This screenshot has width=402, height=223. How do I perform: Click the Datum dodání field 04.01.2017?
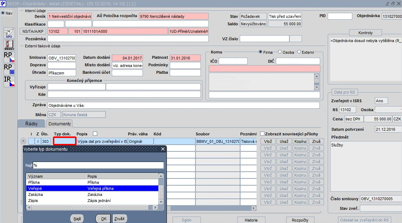[x=127, y=58]
